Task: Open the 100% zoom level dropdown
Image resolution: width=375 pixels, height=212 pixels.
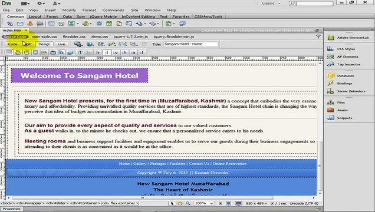Action: pos(203,203)
